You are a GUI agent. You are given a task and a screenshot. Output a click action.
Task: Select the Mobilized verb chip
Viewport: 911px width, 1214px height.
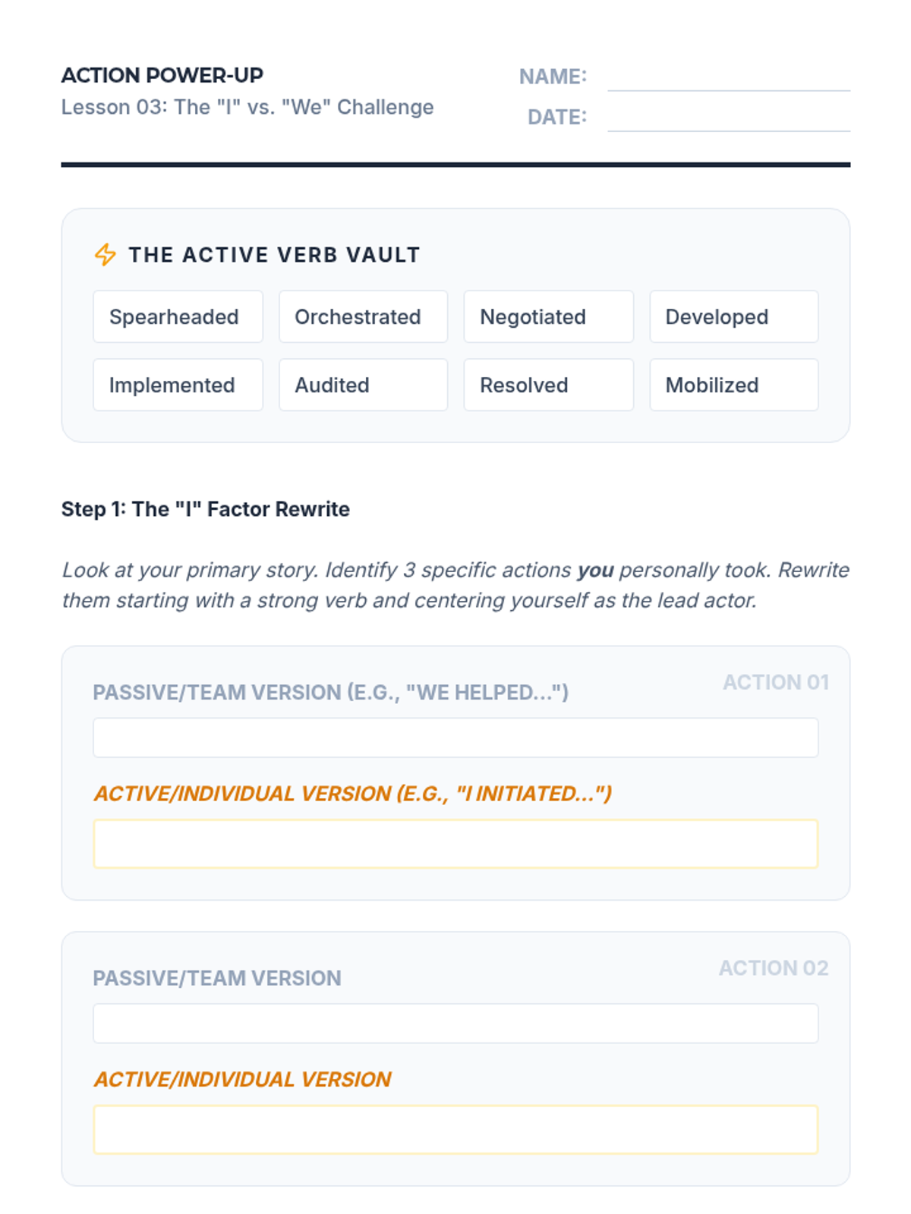(733, 385)
